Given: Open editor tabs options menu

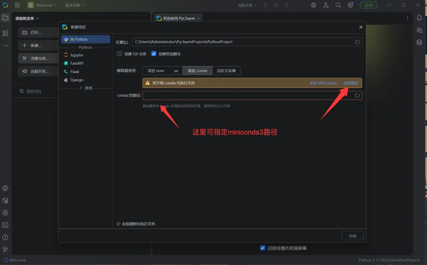Looking at the screenshot, I should pos(407,18).
